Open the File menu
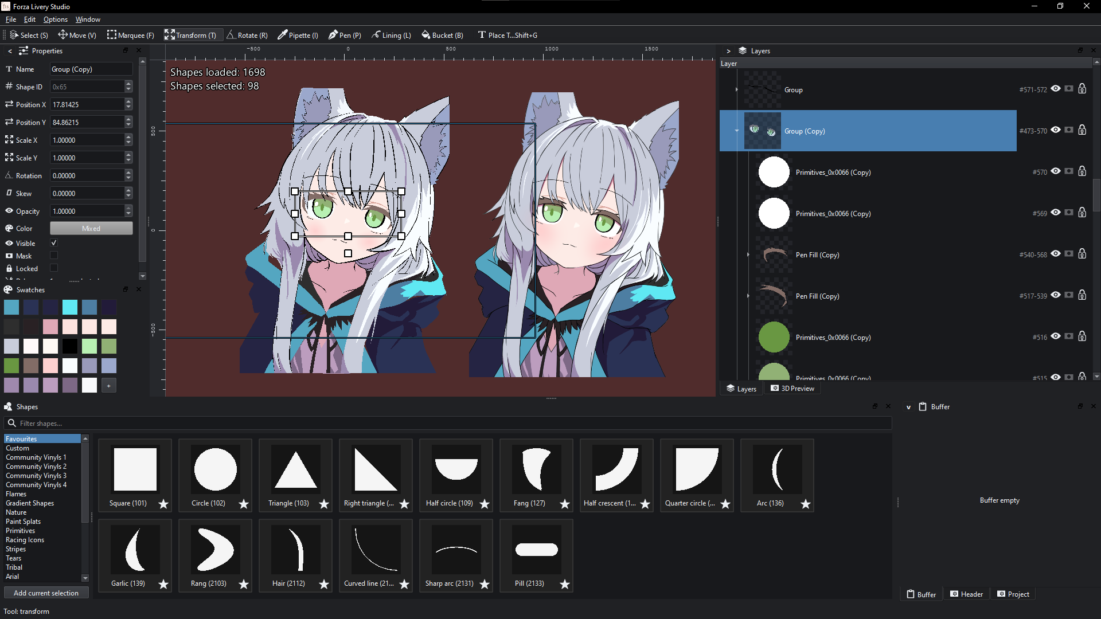This screenshot has height=619, width=1101. [x=11, y=19]
